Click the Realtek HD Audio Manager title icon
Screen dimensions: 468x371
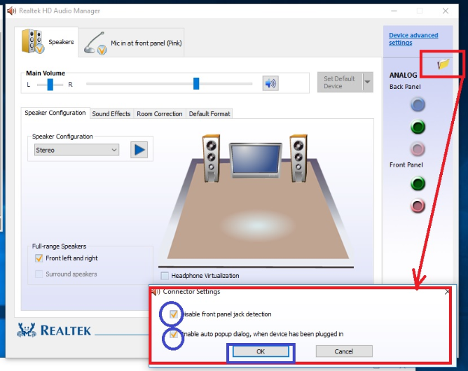click(x=11, y=11)
